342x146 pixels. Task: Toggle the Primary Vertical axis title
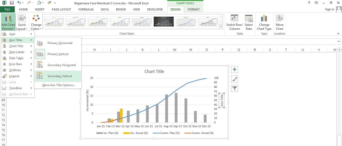click(58, 54)
